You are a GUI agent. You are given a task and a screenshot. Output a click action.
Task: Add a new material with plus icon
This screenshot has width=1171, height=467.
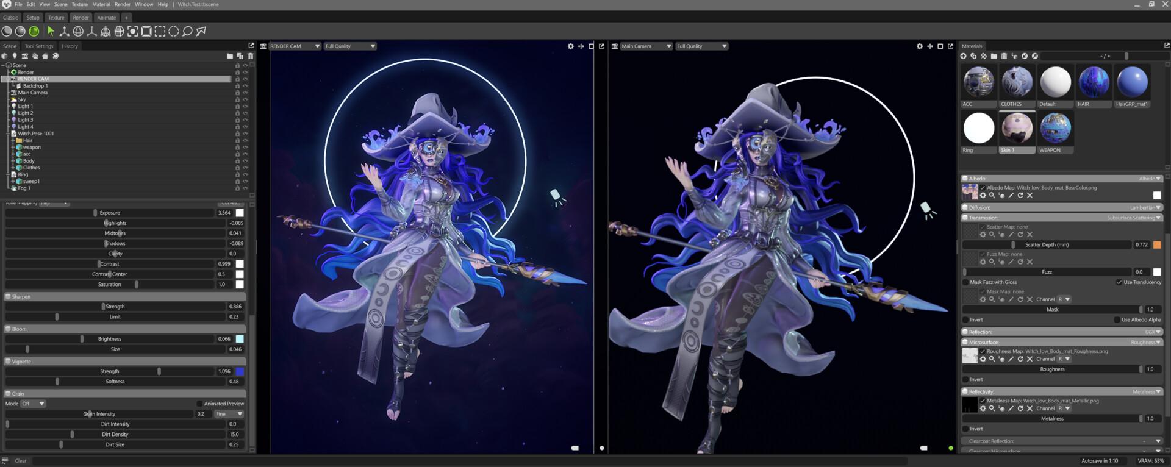point(964,56)
